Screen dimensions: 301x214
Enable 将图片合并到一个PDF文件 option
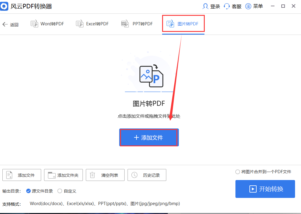[238, 171]
